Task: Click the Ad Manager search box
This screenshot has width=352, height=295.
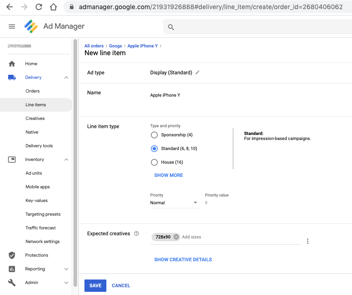Action: [x=258, y=27]
